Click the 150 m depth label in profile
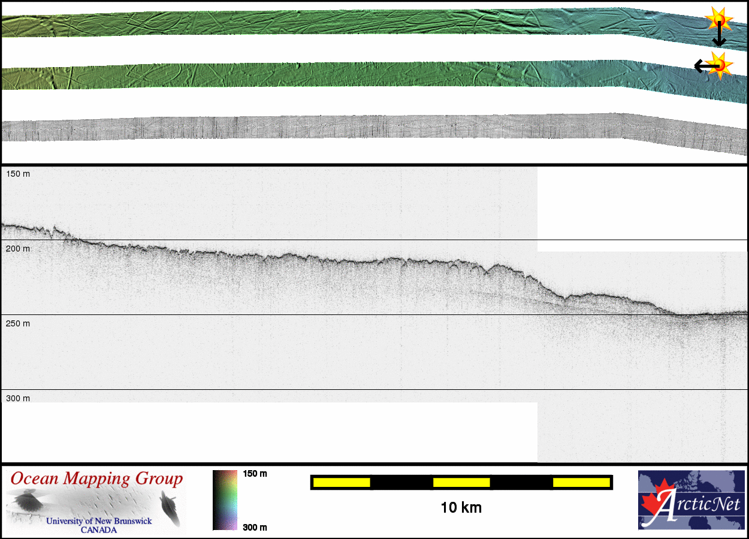Image resolution: width=749 pixels, height=539 pixels. tap(18, 174)
